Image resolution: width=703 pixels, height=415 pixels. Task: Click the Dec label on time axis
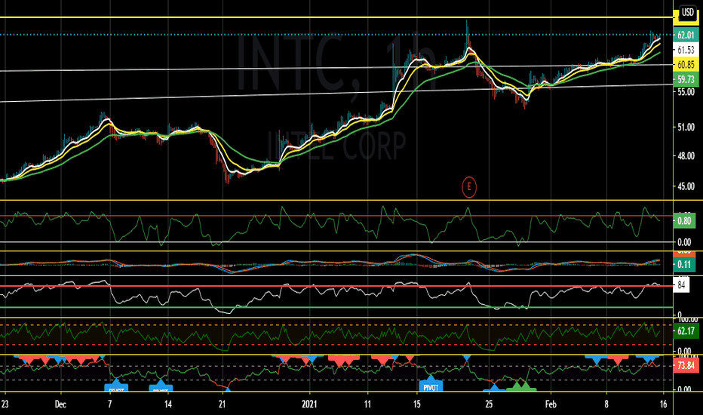point(60,404)
